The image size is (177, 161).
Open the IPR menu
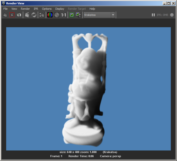tap(36, 9)
